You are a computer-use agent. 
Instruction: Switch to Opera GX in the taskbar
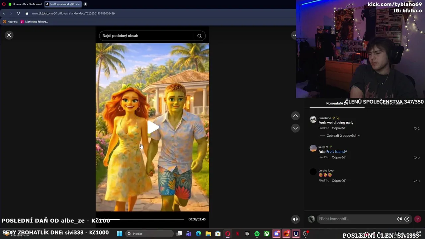tap(228, 234)
